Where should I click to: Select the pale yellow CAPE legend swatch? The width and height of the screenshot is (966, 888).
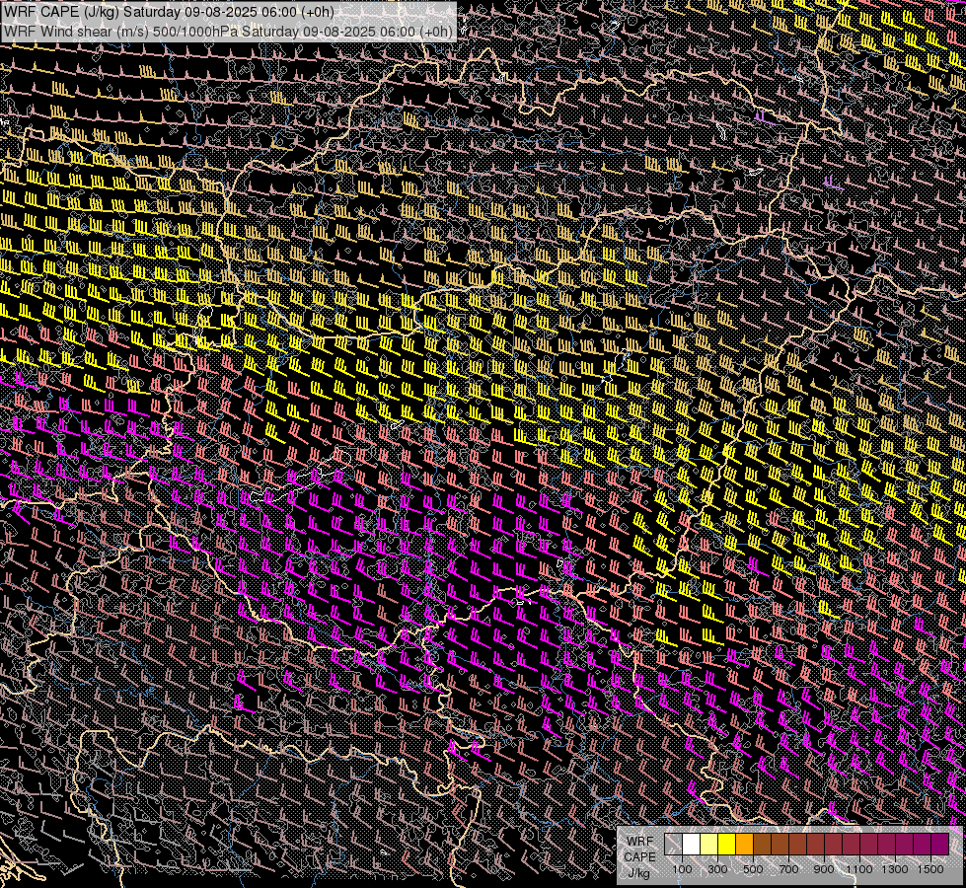coord(709,845)
